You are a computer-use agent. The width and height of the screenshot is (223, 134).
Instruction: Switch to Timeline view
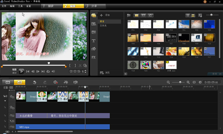pos(19,82)
